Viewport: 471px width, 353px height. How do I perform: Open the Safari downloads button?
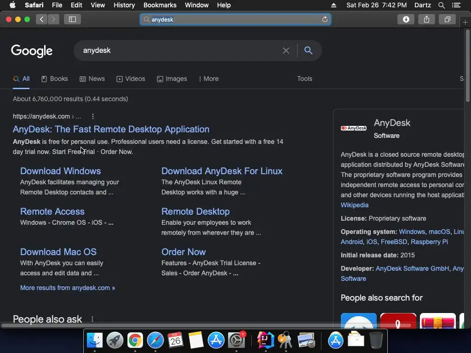(406, 19)
